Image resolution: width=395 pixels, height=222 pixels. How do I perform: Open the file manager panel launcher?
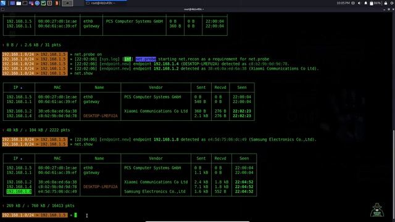pyautogui.click(x=19, y=3)
